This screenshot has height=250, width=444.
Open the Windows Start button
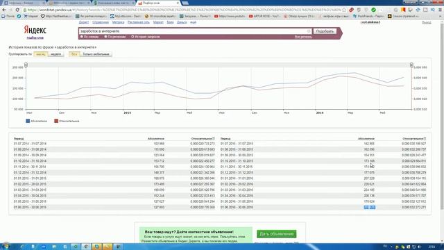pyautogui.click(x=6, y=247)
